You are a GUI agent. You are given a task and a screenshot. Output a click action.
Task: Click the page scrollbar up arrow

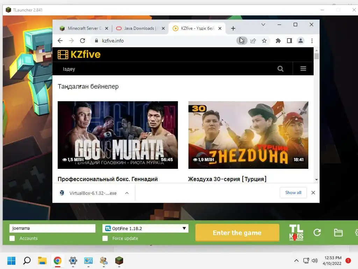(316, 50)
